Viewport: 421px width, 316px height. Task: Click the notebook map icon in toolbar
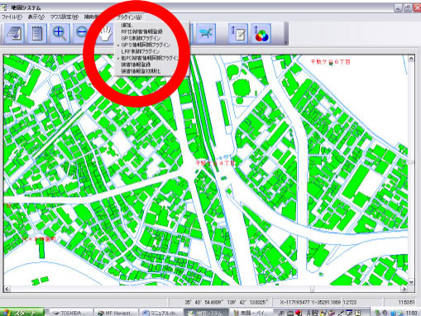point(14,33)
